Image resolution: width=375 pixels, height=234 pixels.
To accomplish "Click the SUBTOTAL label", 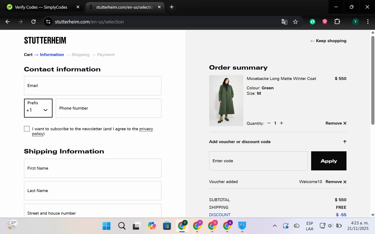I will 219,200.
